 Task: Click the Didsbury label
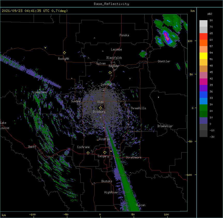(x=99, y=112)
